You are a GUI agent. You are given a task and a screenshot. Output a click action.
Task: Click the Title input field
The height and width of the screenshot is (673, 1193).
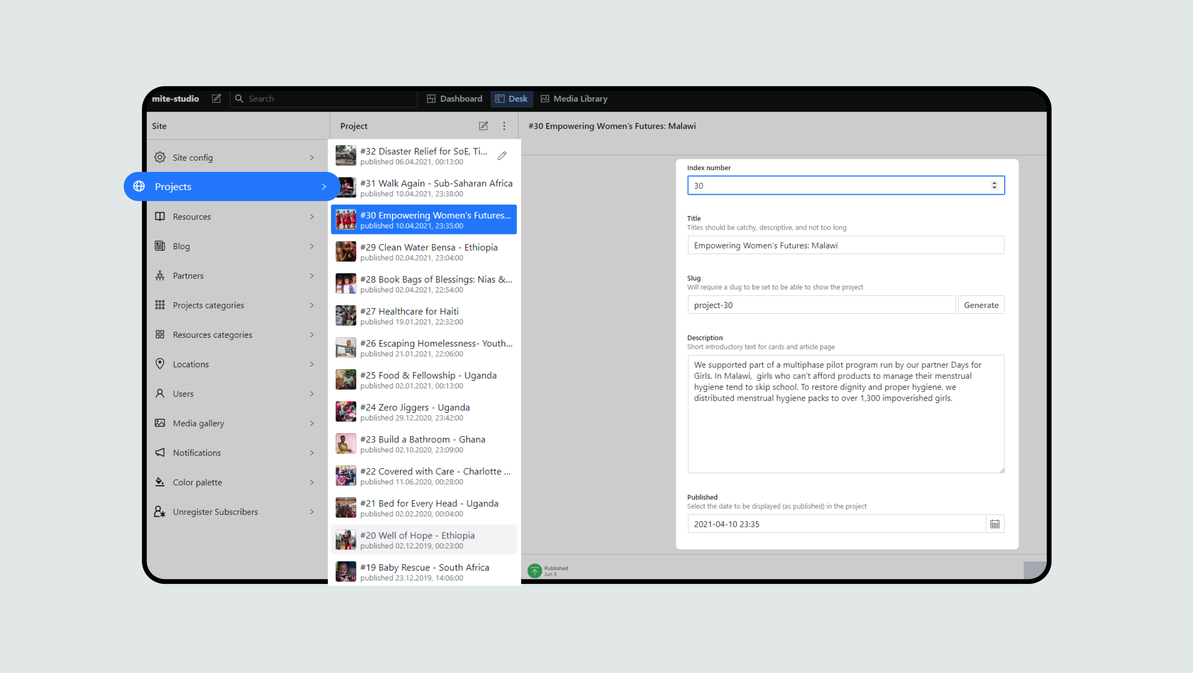tap(845, 246)
